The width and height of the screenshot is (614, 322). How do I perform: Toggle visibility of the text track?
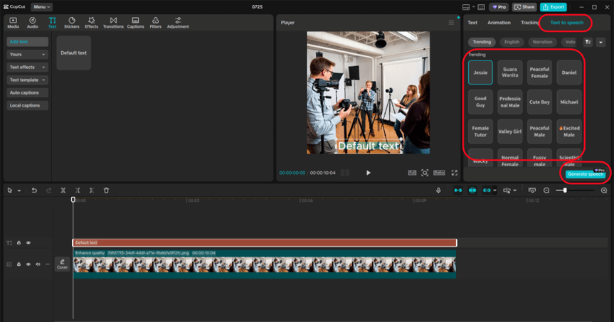pos(28,243)
